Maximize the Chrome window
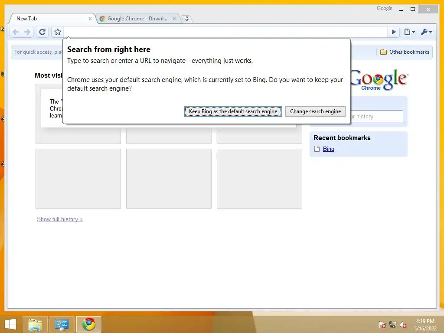The width and height of the screenshot is (444, 333). [x=413, y=10]
